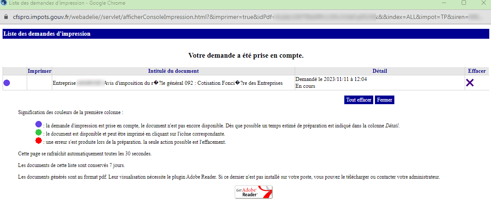The height and width of the screenshot is (204, 491).
Task: Click the page favicon in title bar
Action: (4, 3)
